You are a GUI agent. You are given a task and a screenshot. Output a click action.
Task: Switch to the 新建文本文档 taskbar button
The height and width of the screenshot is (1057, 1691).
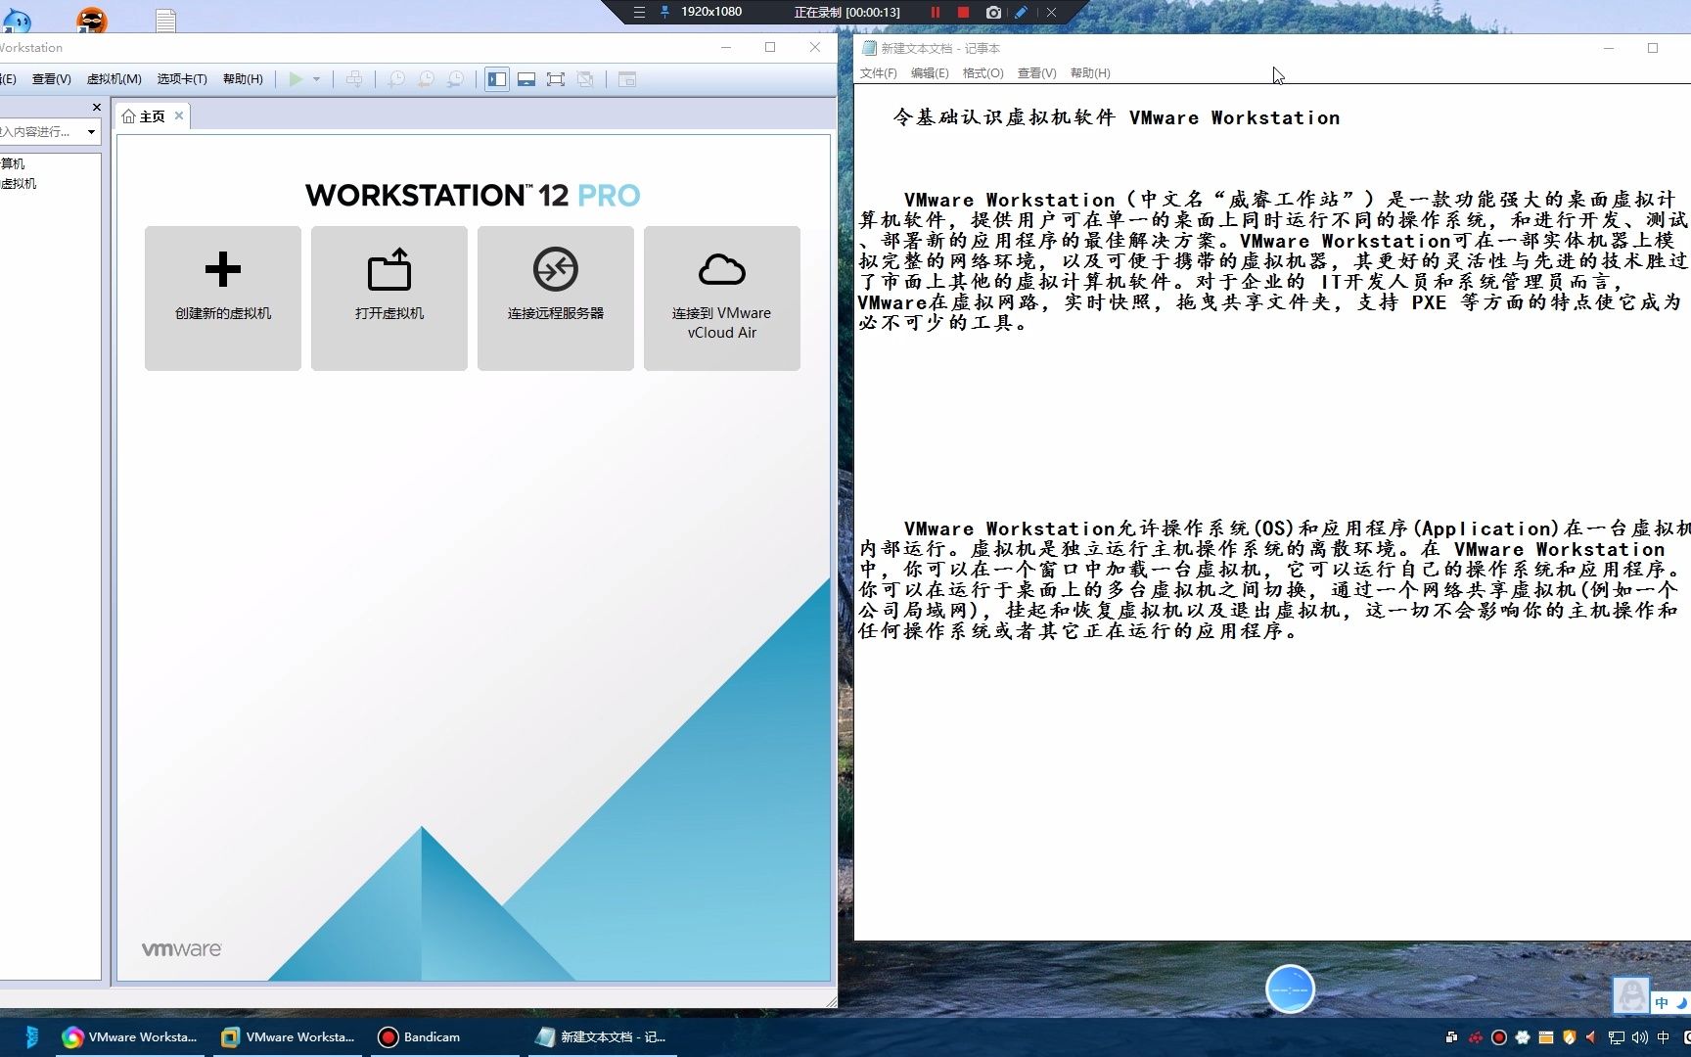pyautogui.click(x=602, y=1037)
